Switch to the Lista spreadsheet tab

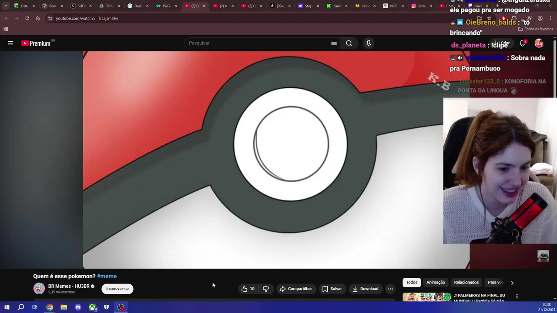(24, 6)
